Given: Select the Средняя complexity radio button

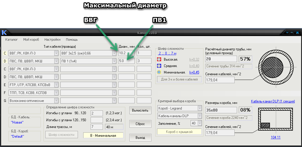Looking at the screenshot, I should 159,66.
